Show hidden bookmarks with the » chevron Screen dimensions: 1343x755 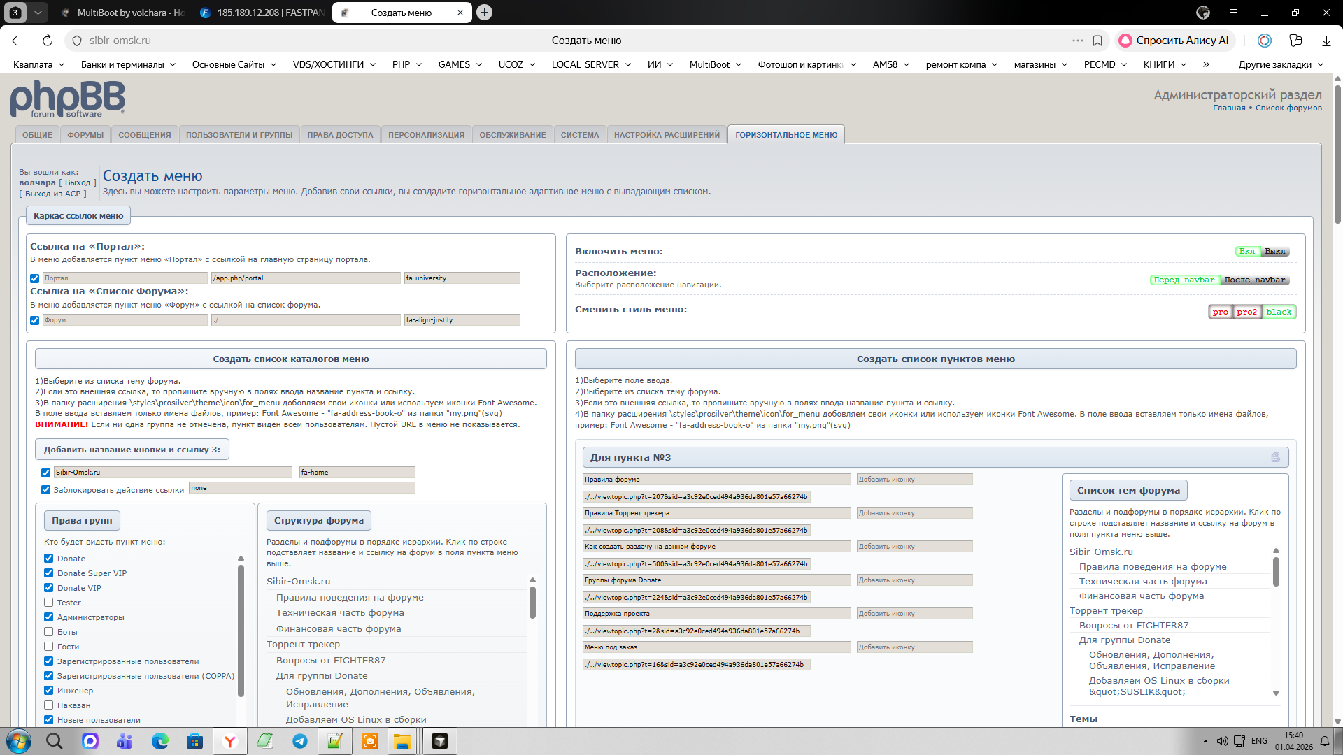[x=1206, y=64]
